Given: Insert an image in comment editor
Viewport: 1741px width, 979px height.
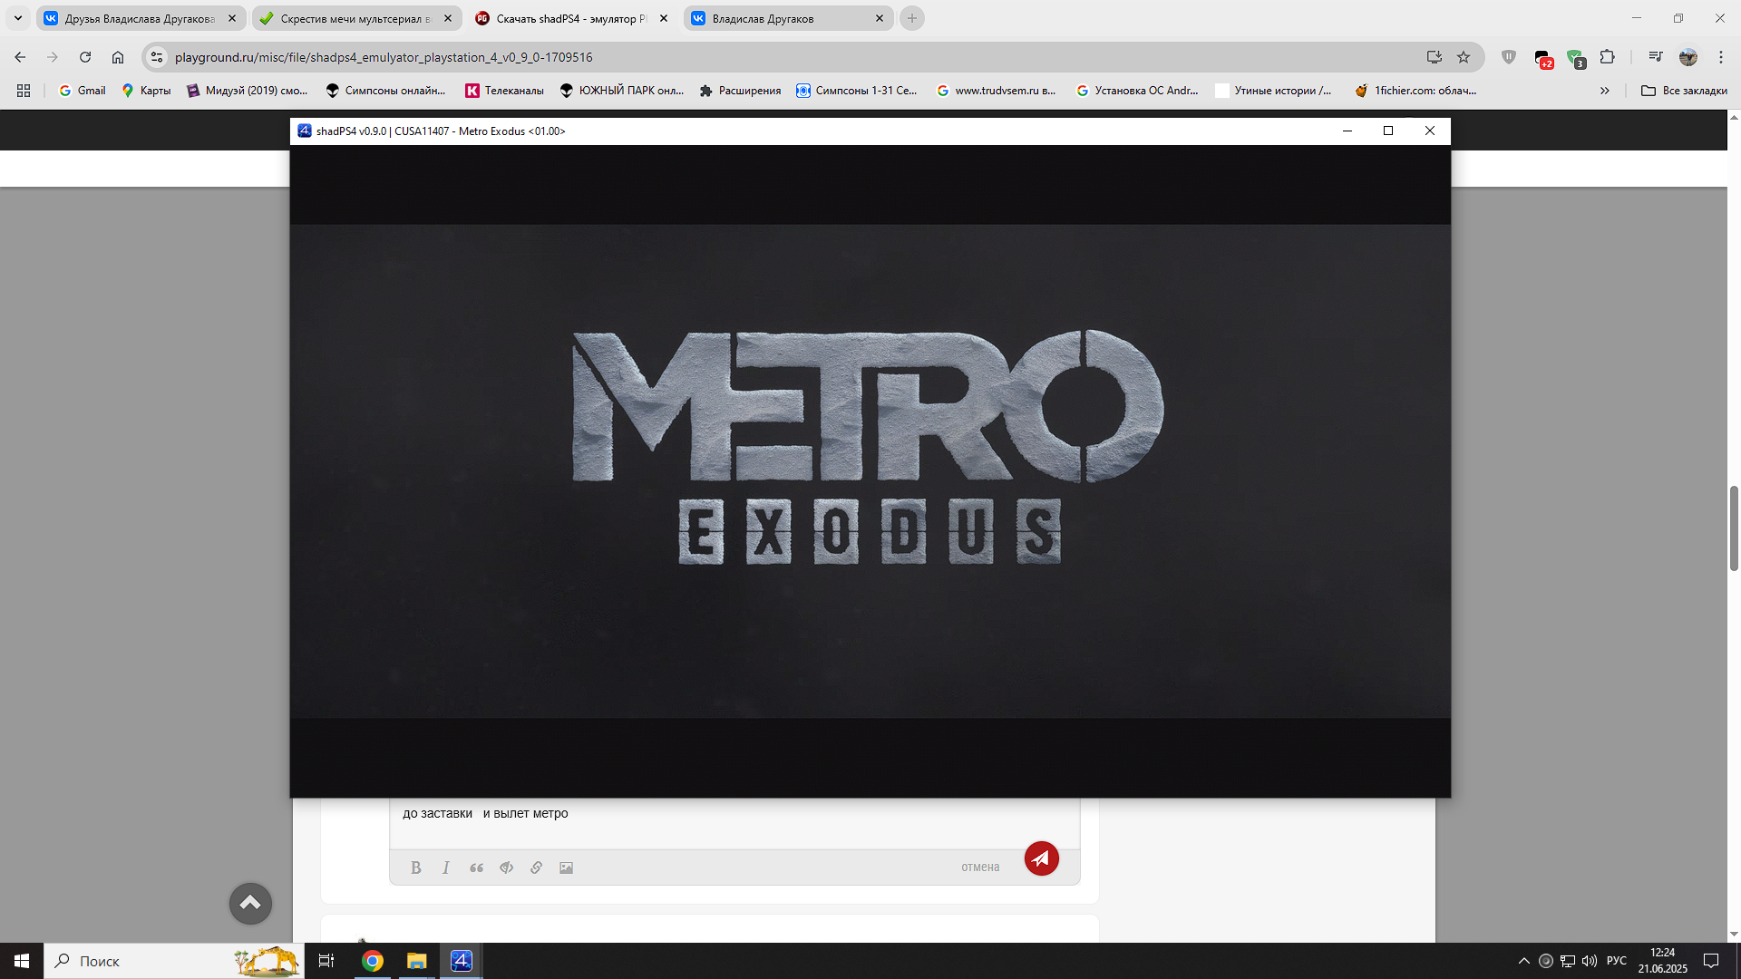Looking at the screenshot, I should pyautogui.click(x=566, y=868).
